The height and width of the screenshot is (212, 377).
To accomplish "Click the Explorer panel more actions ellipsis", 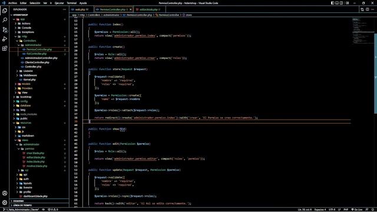I will 64,9.
